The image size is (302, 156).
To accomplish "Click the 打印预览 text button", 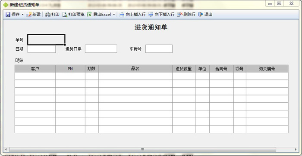I will click(x=76, y=14).
